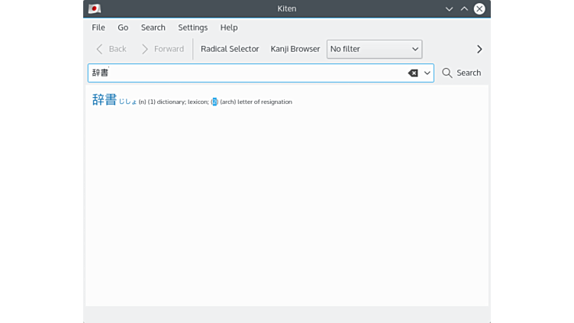574x323 pixels.
Task: Show hidden toolbar items with chevron
Action: click(479, 49)
